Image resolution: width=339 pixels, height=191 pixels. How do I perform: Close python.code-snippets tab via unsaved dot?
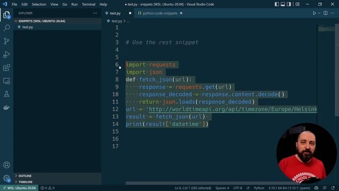pos(181,13)
